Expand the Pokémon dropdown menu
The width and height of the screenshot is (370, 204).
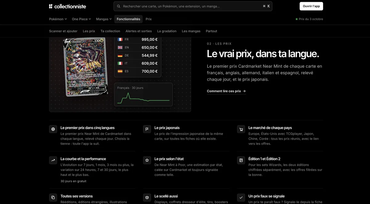click(58, 19)
